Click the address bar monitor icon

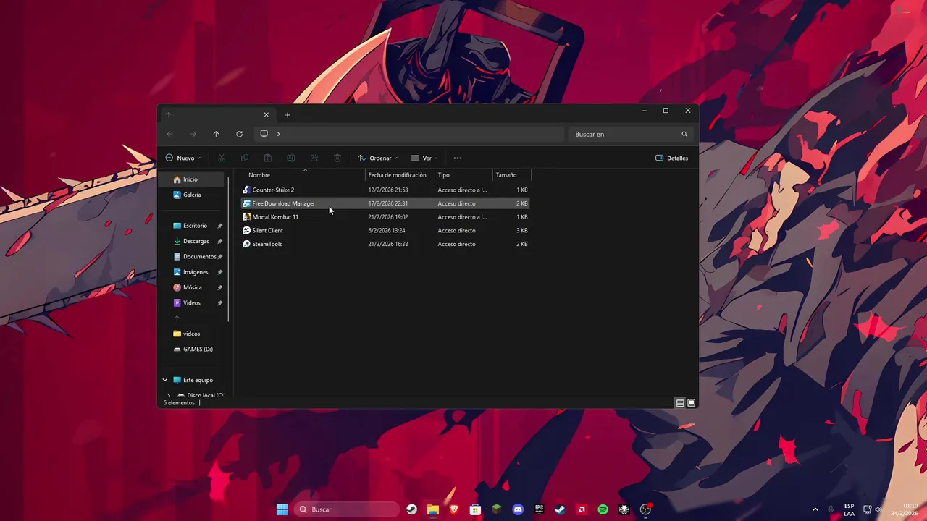(x=264, y=134)
